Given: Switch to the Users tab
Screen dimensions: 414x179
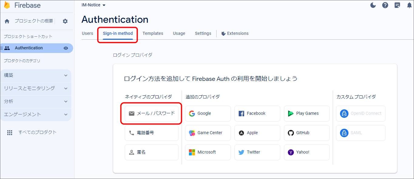Looking at the screenshot, I should (x=87, y=34).
